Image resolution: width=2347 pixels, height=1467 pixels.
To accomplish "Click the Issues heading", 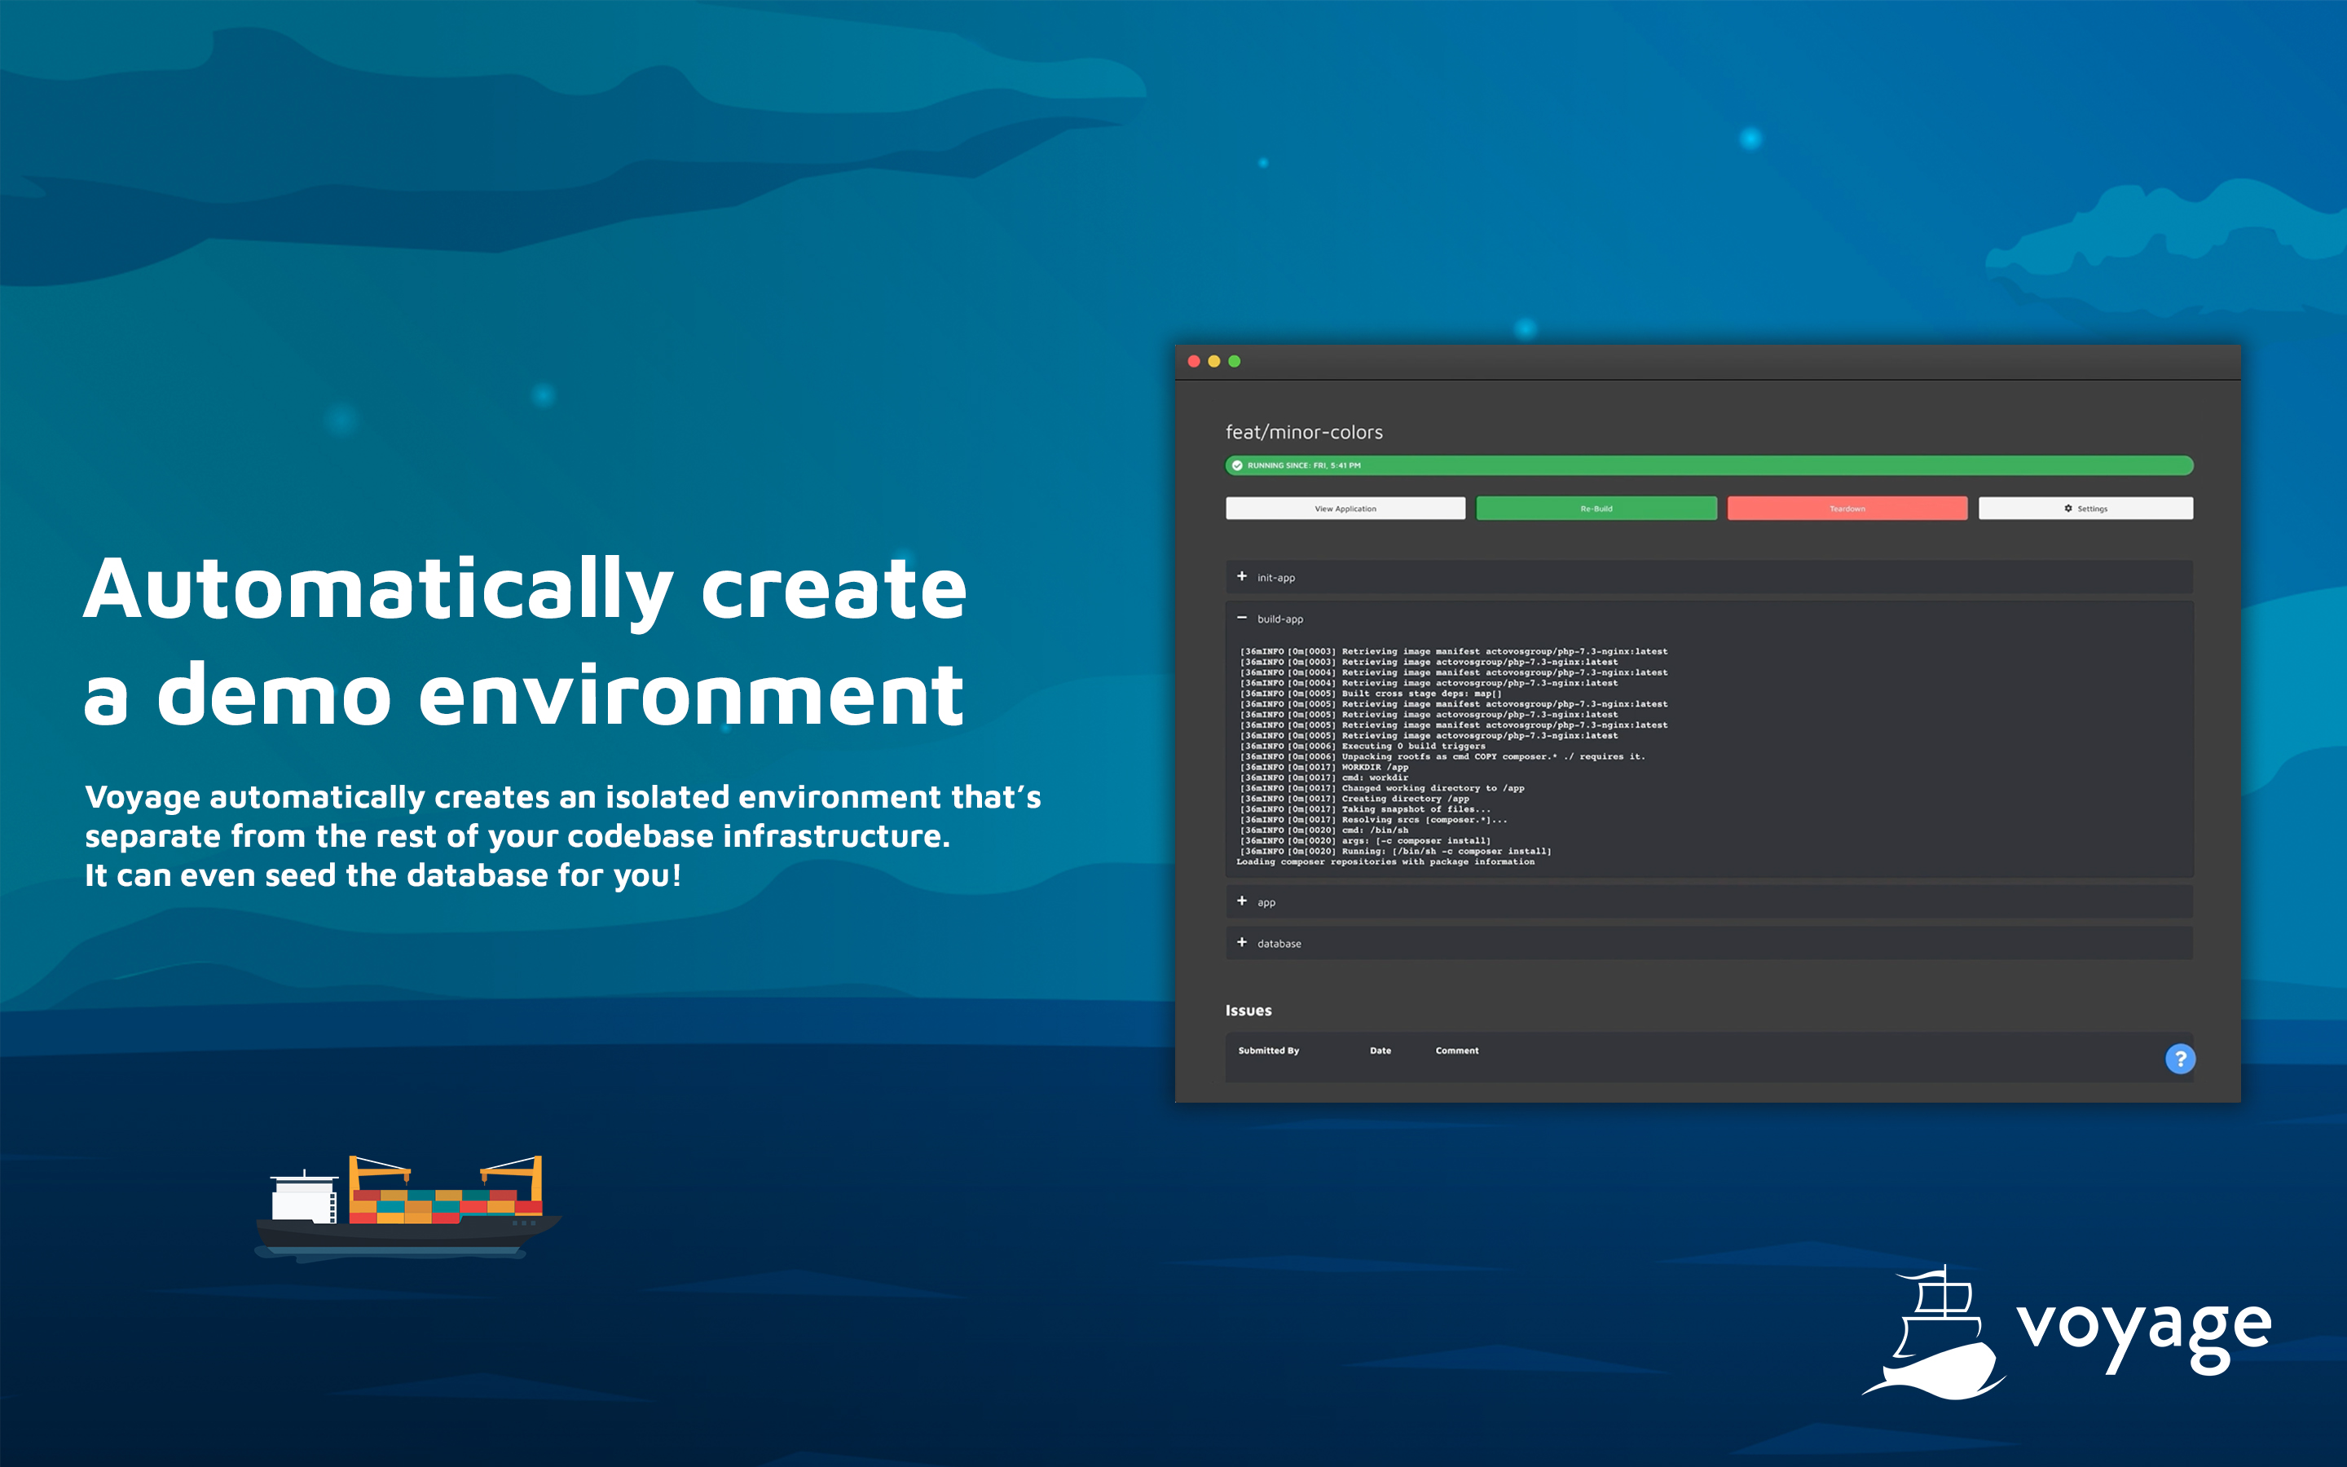I will pos(1248,1010).
